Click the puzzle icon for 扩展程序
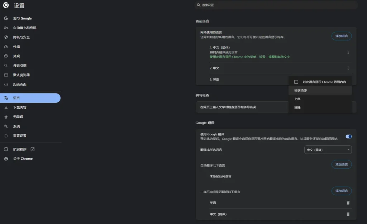Screen dimensions: 367x224 click(x=6, y=149)
